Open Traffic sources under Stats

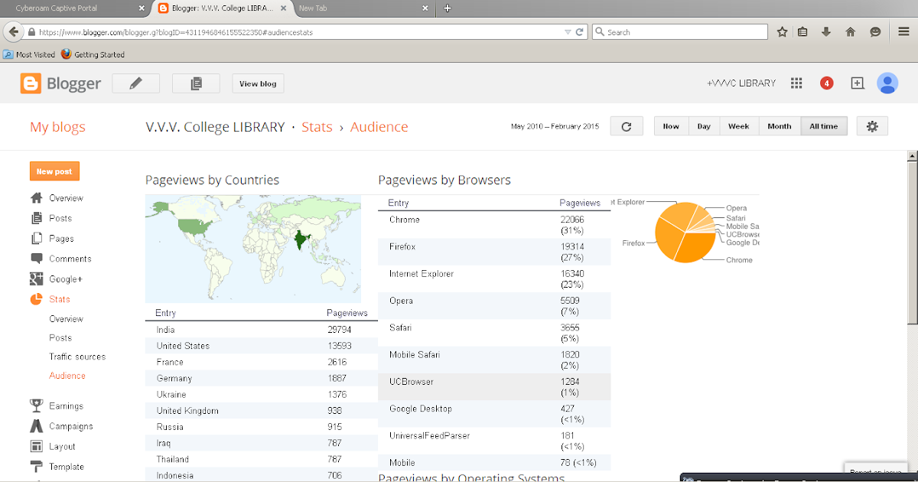[x=77, y=357]
